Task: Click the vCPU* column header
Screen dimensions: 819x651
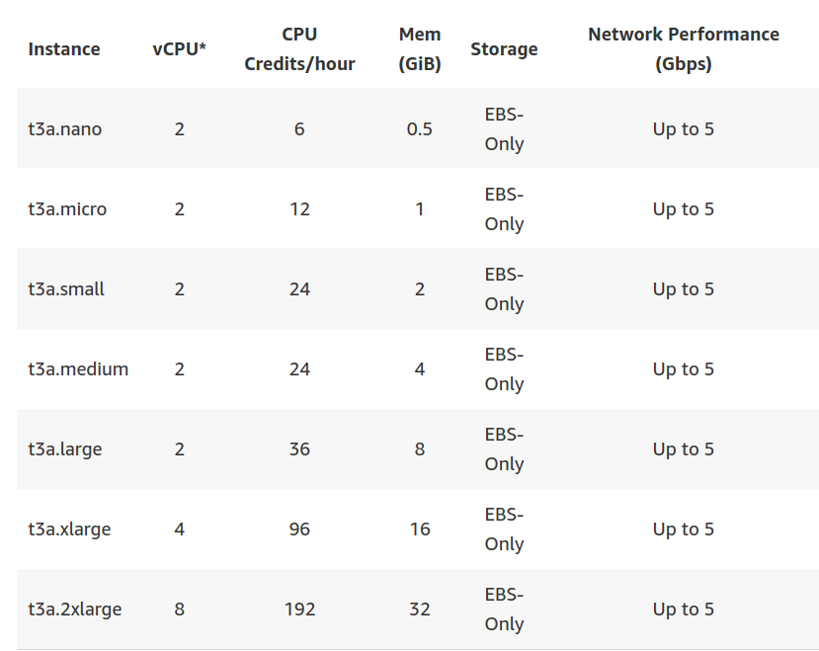Action: pos(179,49)
